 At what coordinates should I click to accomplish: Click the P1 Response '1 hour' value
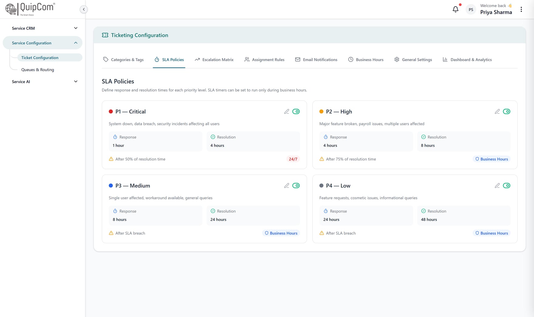[118, 146]
